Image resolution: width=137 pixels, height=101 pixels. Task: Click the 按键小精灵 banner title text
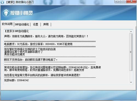(x=21, y=13)
